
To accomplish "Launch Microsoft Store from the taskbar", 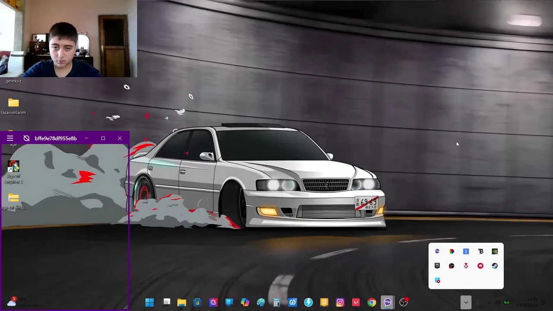I will point(197,302).
